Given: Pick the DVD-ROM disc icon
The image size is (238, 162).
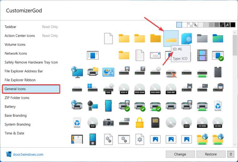Looking at the screenshot, I should pyautogui.click(x=155, y=89).
